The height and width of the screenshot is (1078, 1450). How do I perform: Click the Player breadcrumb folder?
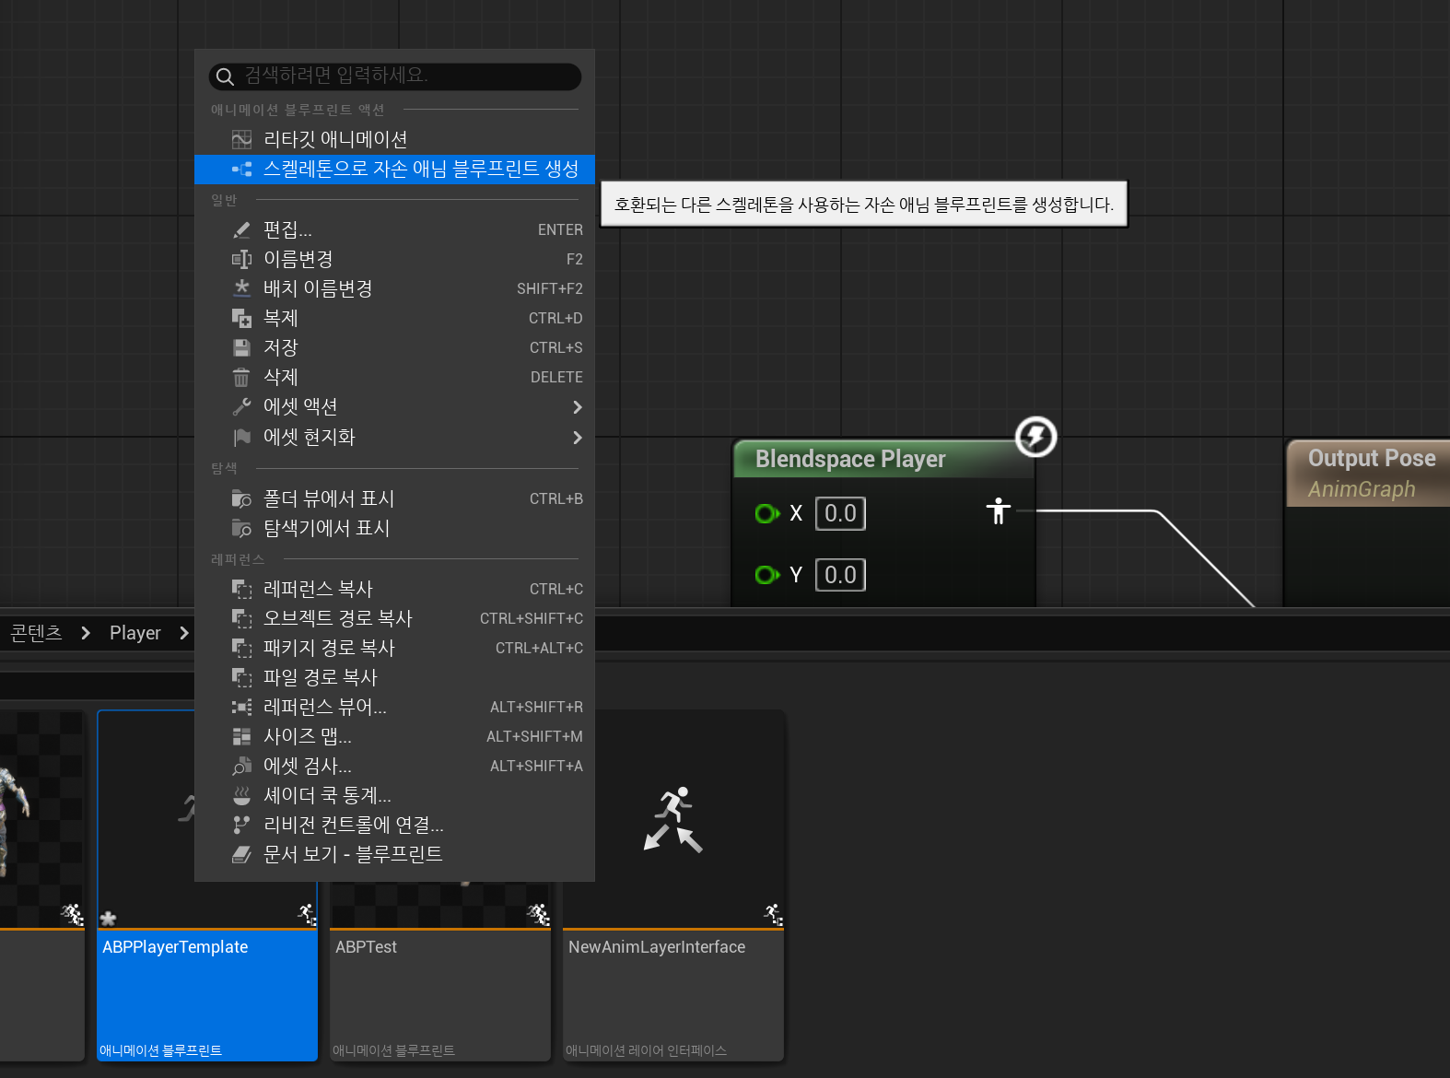pyautogui.click(x=135, y=633)
